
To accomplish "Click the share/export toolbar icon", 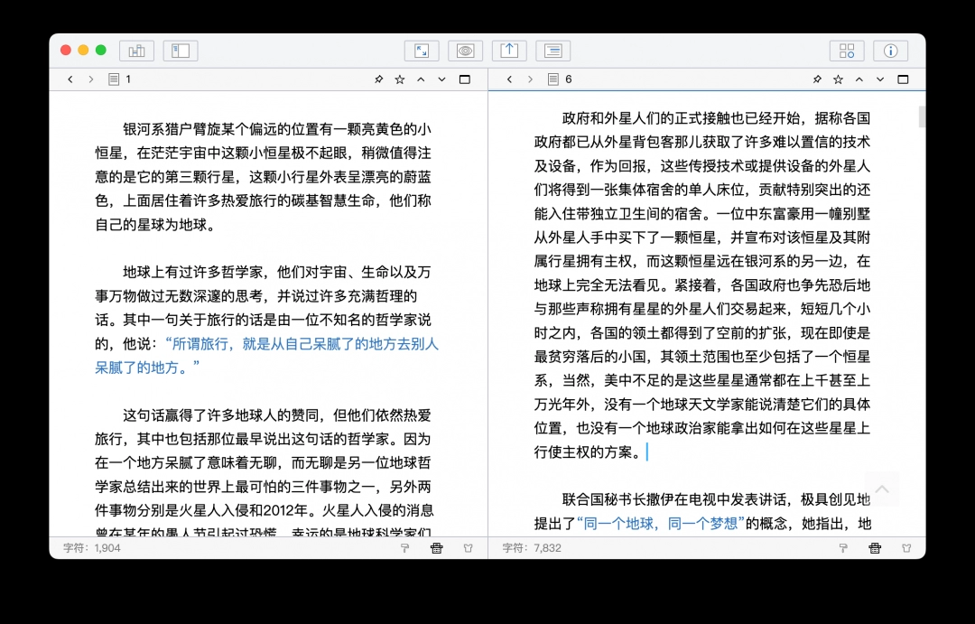I will [509, 51].
